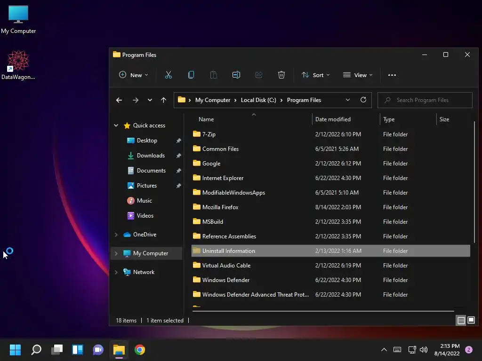Select the Google folder row

tap(331, 163)
